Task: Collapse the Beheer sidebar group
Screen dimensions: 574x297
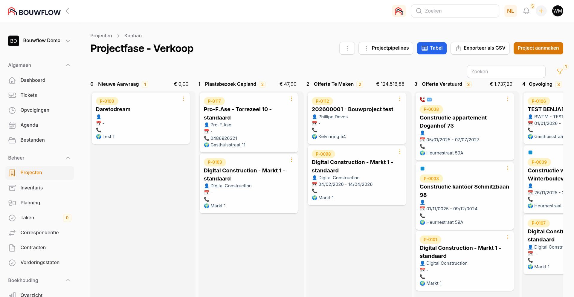Action: click(68, 158)
